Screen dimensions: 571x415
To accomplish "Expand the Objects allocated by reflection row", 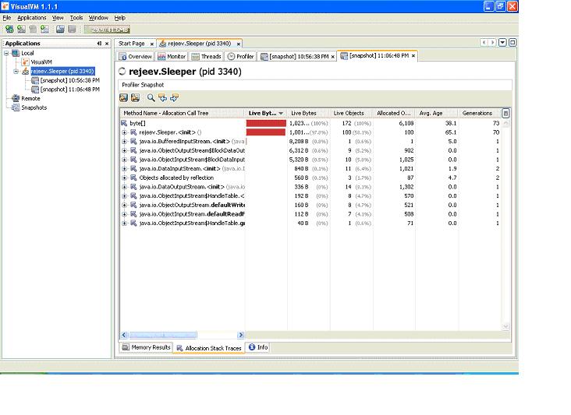I will tap(124, 178).
